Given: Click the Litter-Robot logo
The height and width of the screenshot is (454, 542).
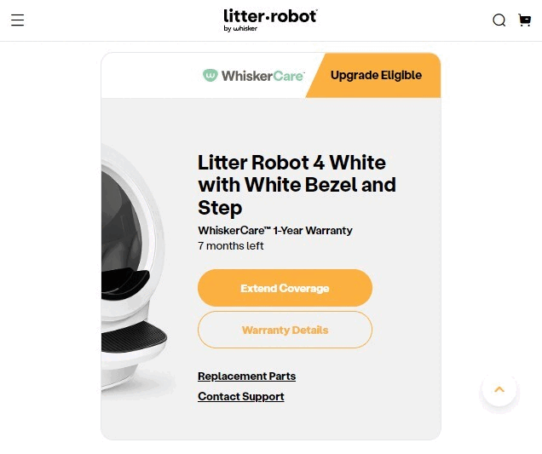Looking at the screenshot, I should (270, 16).
